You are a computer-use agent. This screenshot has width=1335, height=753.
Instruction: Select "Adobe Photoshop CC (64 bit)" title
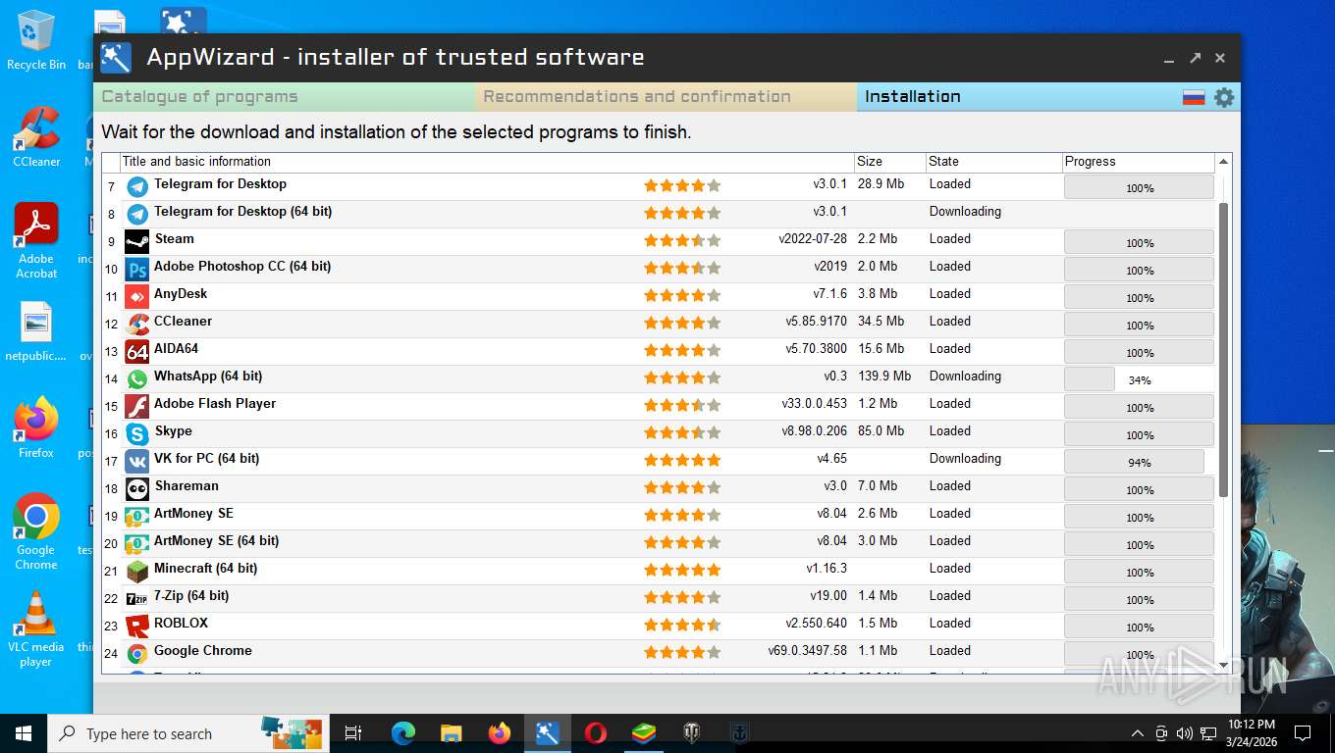tap(242, 267)
